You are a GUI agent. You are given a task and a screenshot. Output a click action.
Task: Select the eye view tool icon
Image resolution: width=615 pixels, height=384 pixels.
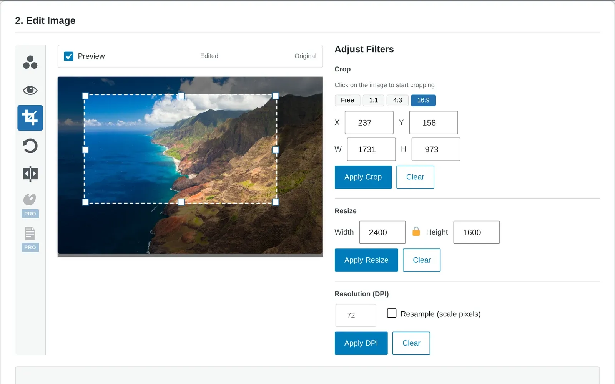point(30,90)
